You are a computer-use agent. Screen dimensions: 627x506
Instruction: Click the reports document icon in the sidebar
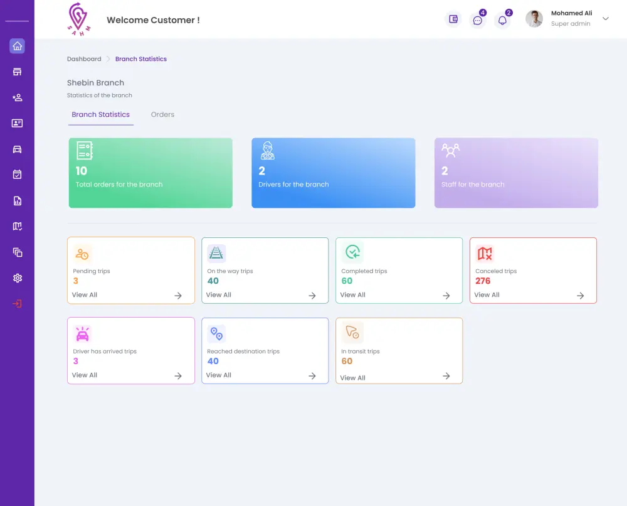point(17,200)
